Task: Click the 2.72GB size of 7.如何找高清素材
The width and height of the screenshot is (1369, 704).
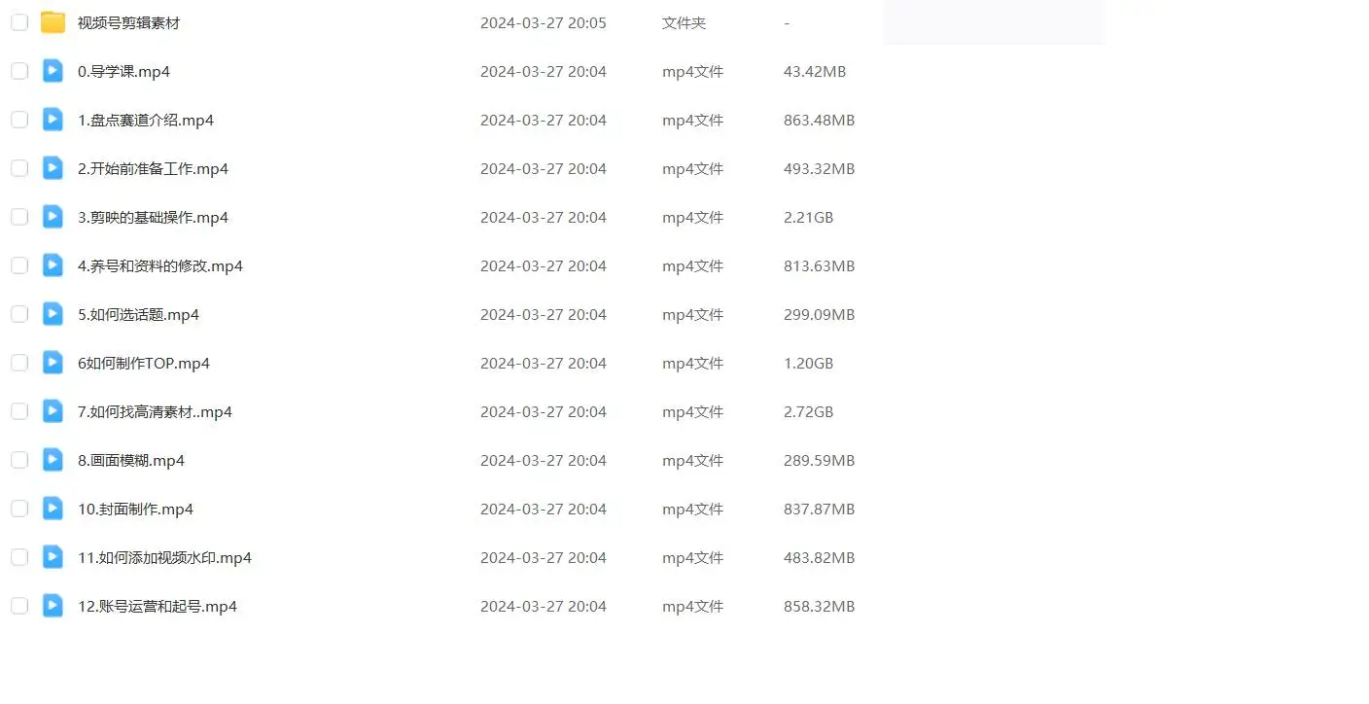Action: point(808,411)
